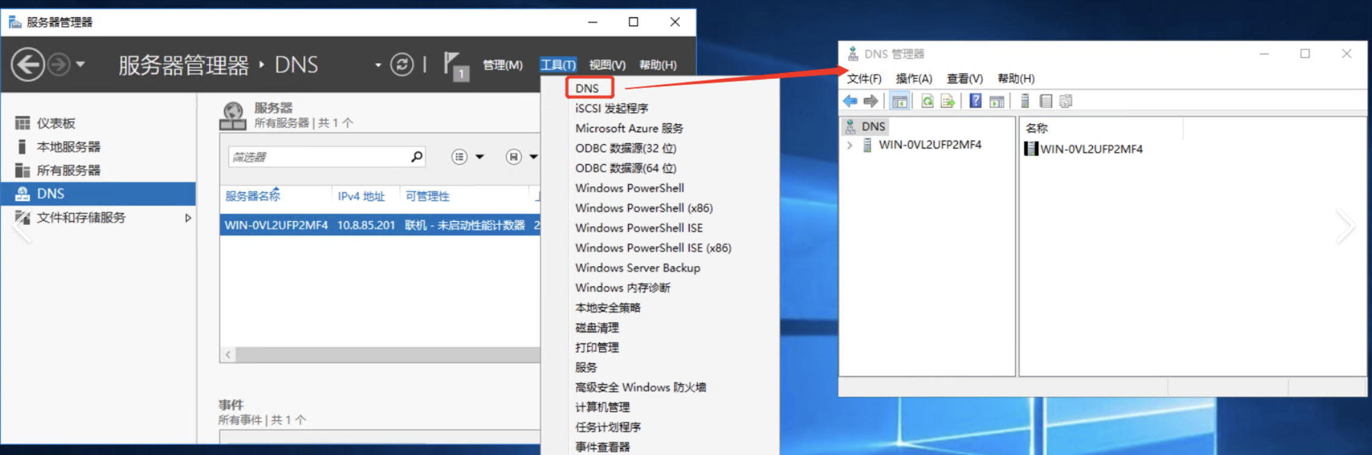1372x455 pixels.
Task: Choose Windows 内存诊断 menu entry
Action: (623, 287)
